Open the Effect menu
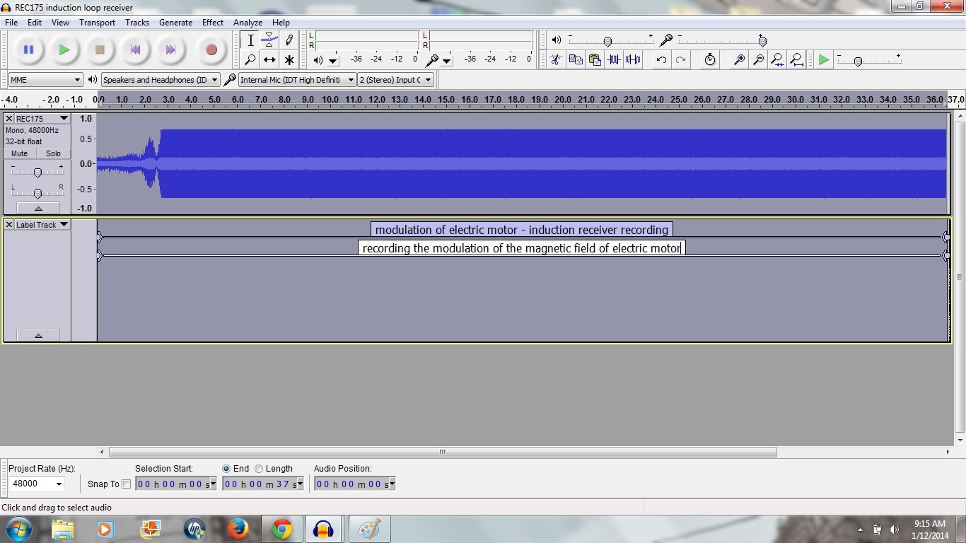 tap(212, 23)
